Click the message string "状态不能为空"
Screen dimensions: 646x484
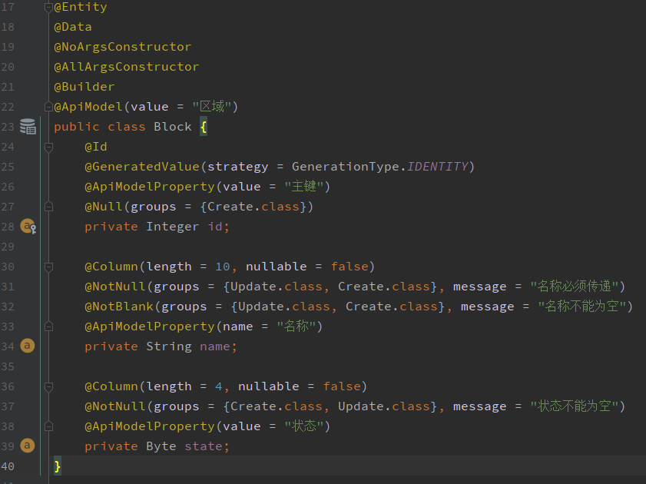(x=574, y=406)
